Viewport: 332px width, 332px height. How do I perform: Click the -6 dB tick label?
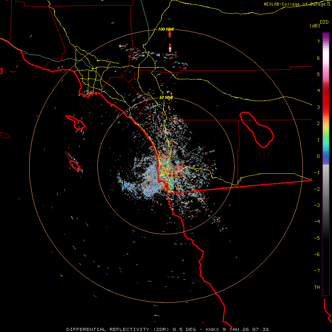click(317, 255)
